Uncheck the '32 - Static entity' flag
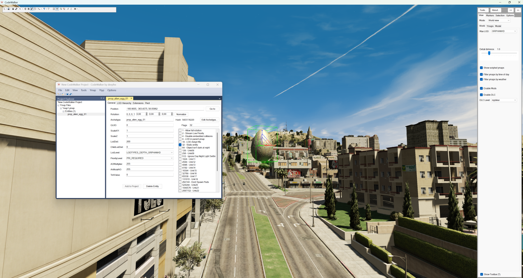 tap(180, 145)
